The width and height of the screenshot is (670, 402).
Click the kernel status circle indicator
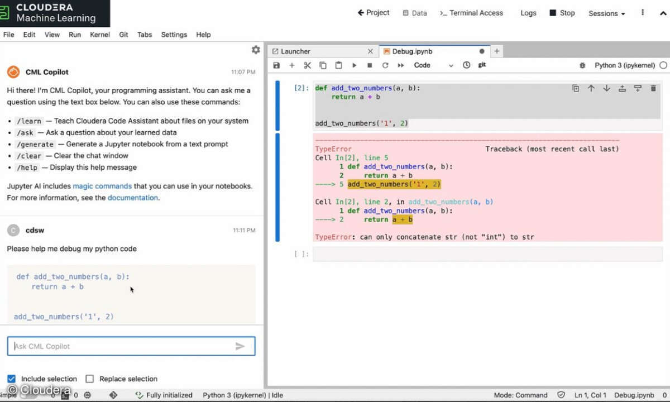663,65
